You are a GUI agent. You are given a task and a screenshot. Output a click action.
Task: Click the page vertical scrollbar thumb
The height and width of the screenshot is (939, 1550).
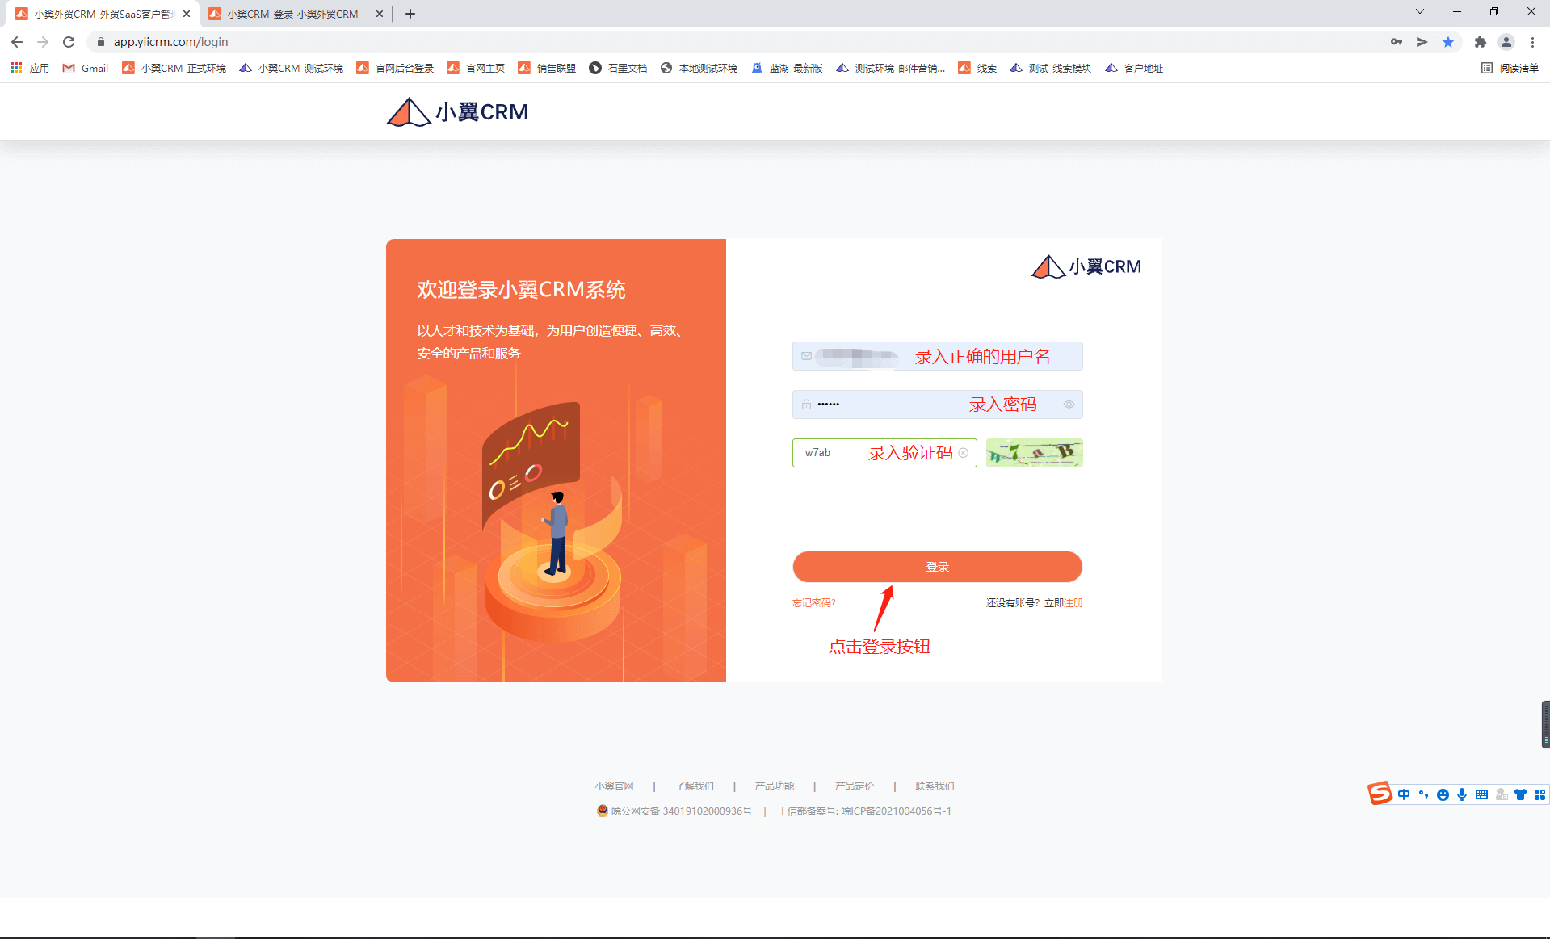(x=1545, y=724)
